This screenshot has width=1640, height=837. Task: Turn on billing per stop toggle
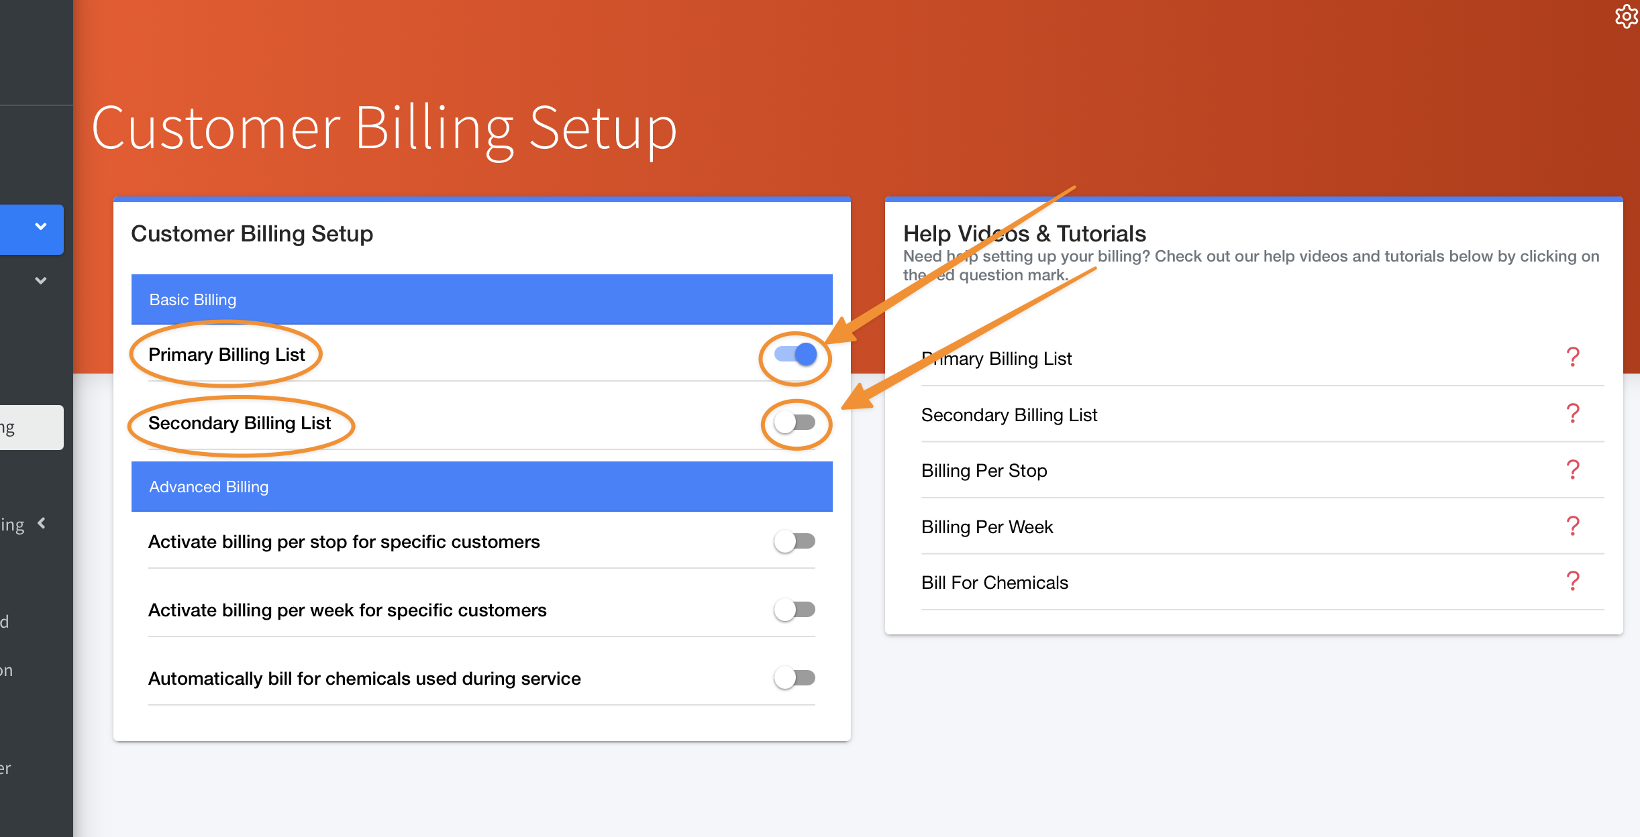(x=795, y=541)
